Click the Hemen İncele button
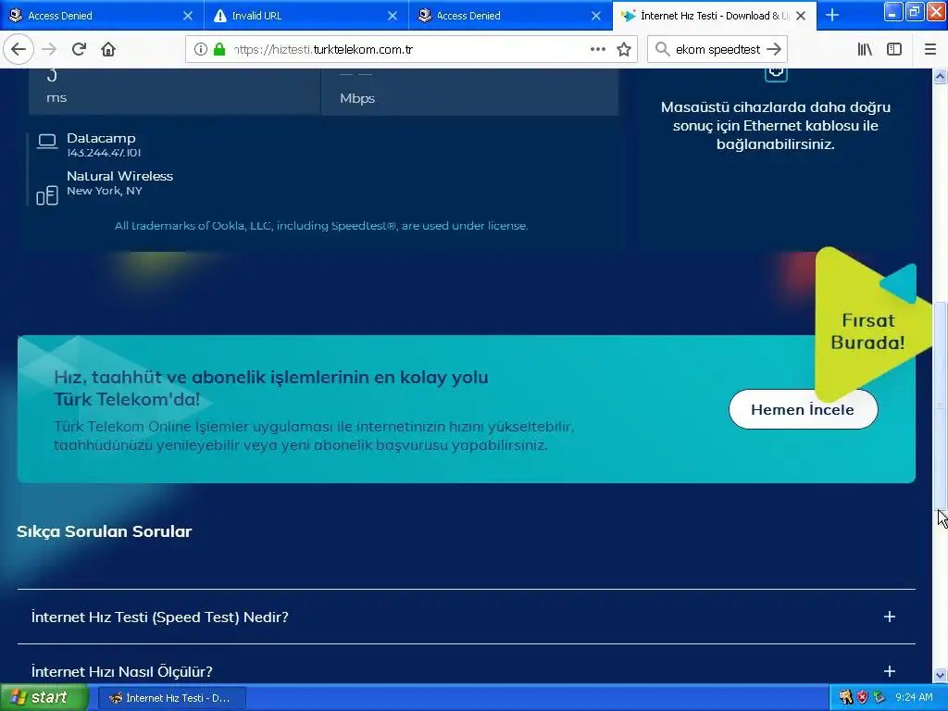This screenshot has width=948, height=711. [803, 409]
